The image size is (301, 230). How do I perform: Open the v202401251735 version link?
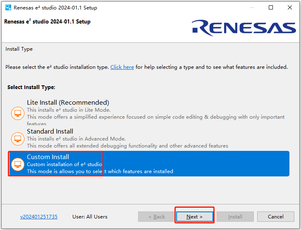click(x=39, y=217)
